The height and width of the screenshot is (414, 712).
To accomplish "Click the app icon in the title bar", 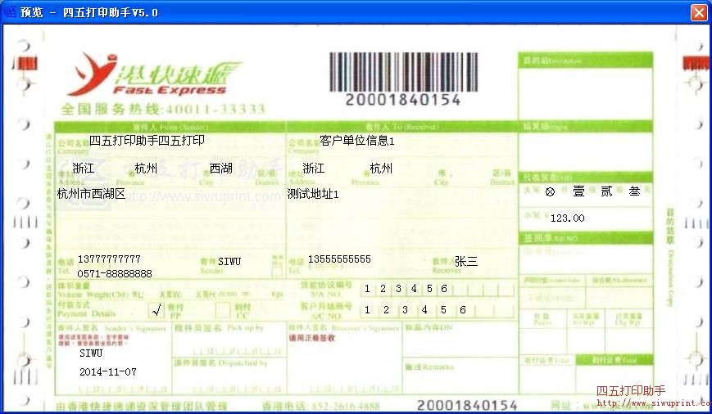I will point(10,11).
